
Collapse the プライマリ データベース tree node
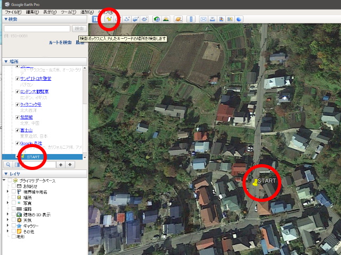tap(4, 180)
